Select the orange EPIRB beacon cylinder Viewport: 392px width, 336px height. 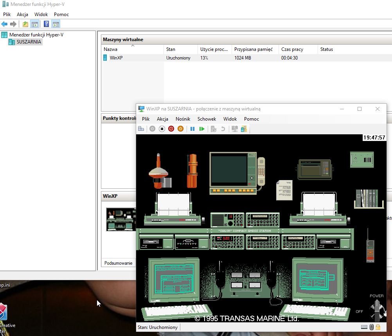coord(192,171)
